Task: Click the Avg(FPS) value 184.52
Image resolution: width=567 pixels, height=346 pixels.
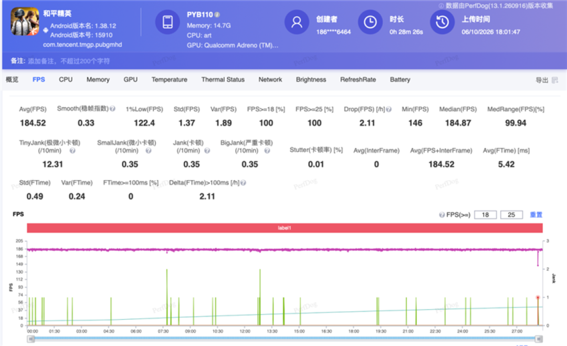Action: [x=33, y=123]
